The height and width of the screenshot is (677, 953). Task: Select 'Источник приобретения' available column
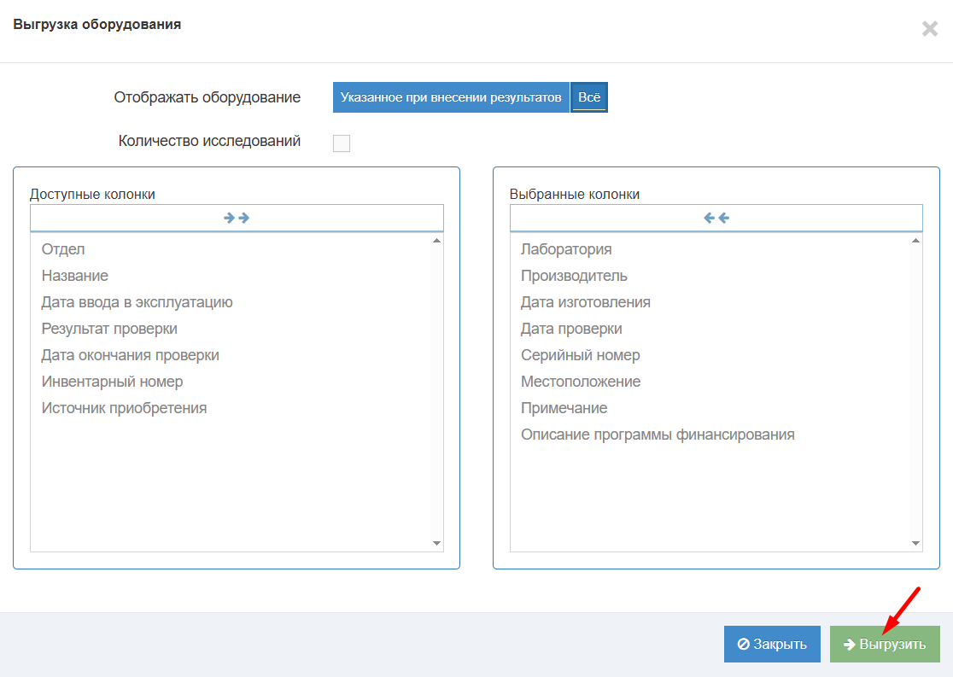(125, 408)
